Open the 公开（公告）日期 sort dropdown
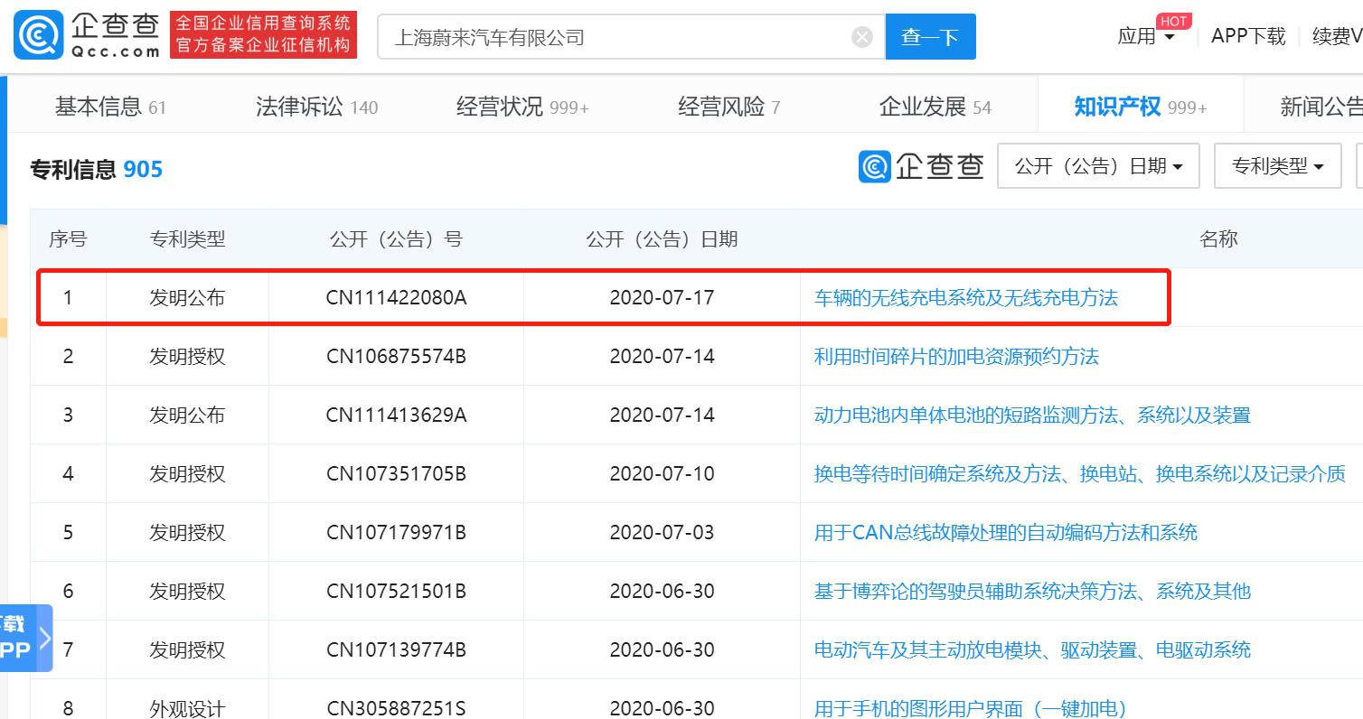Screen dimensions: 1363x719 pos(1098,165)
